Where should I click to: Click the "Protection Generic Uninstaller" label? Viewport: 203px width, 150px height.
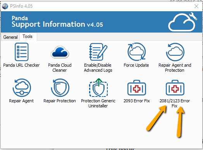pyautogui.click(x=98, y=103)
